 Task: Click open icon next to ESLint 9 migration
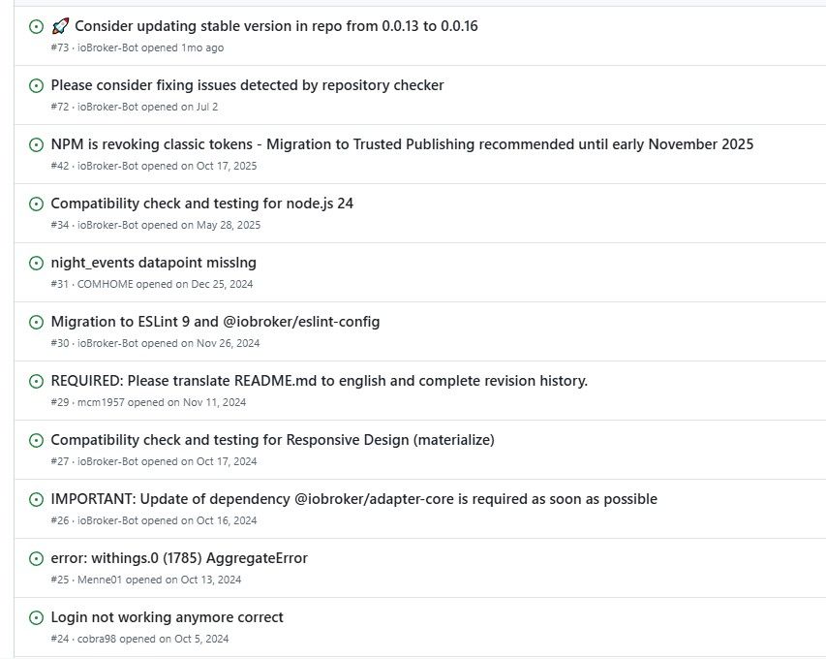[x=36, y=322]
